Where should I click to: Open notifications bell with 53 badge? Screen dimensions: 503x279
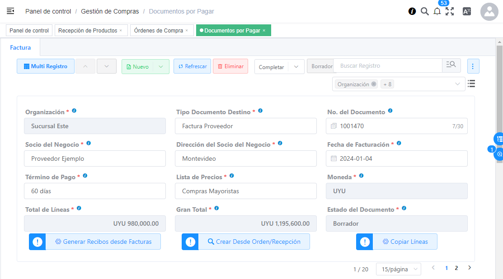point(437,12)
